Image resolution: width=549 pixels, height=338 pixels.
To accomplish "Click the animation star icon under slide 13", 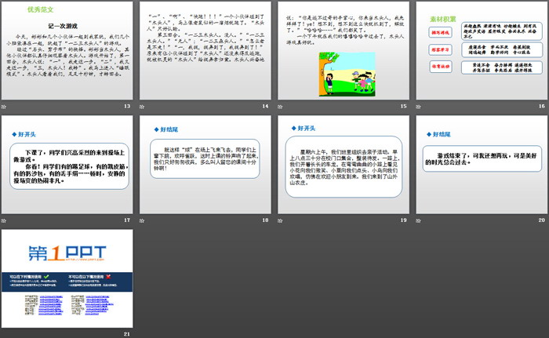I will [5, 106].
